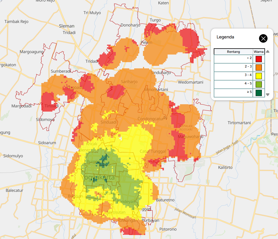Click the Potorono map label

[168, 229]
